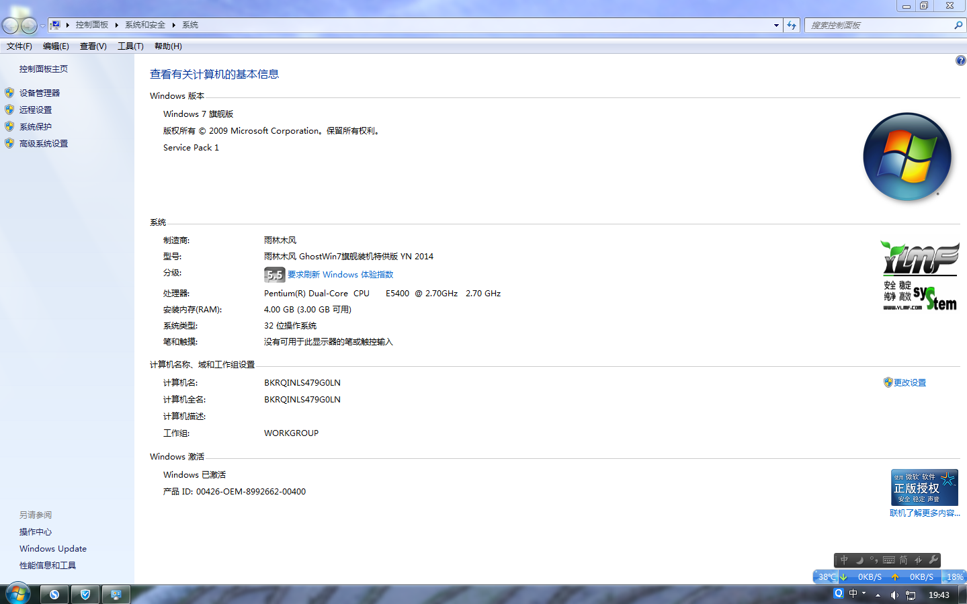Click the 正版授权 genuine software badge
Image resolution: width=967 pixels, height=604 pixels.
click(925, 487)
